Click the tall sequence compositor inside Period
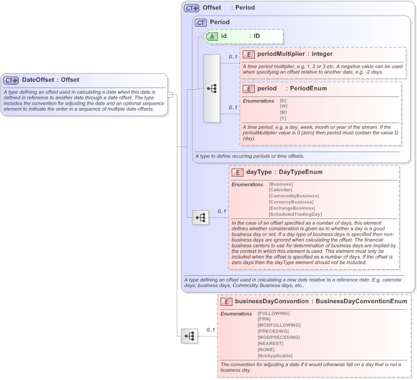The image size is (417, 380). (x=212, y=89)
